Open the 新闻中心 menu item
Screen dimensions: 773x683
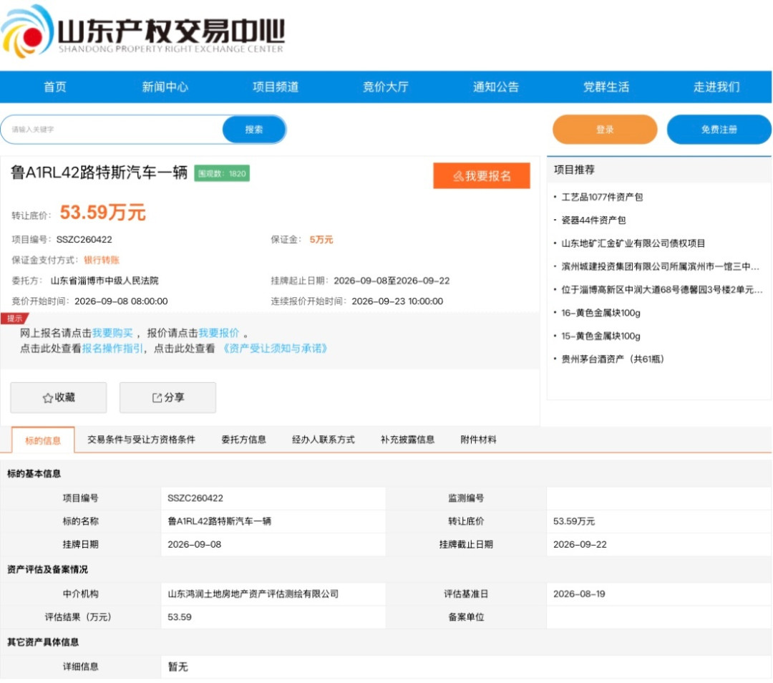165,87
